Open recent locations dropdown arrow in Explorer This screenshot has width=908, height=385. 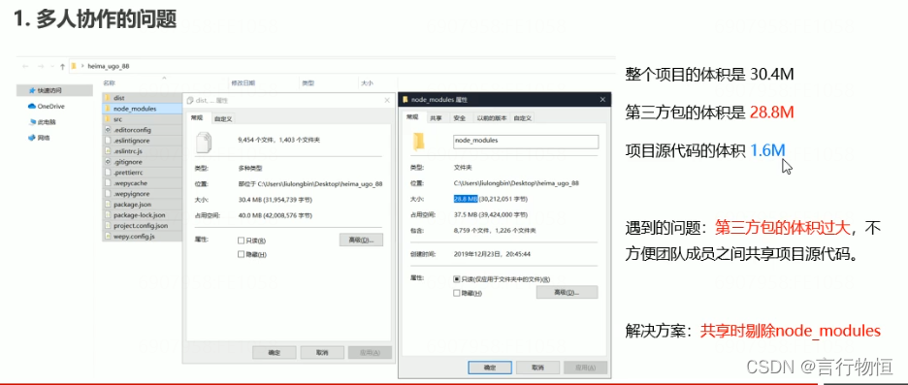click(51, 67)
